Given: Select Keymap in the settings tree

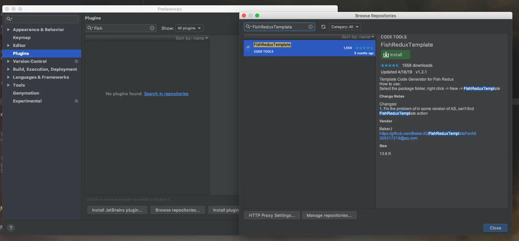Looking at the screenshot, I should tap(22, 38).
